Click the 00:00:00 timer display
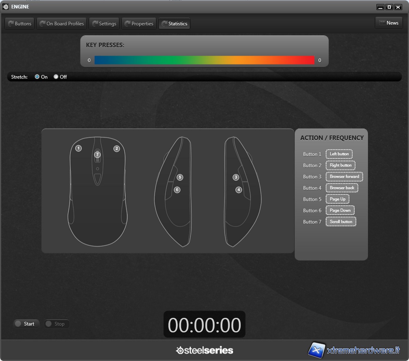Viewport: 409px width, 361px height. click(x=204, y=324)
